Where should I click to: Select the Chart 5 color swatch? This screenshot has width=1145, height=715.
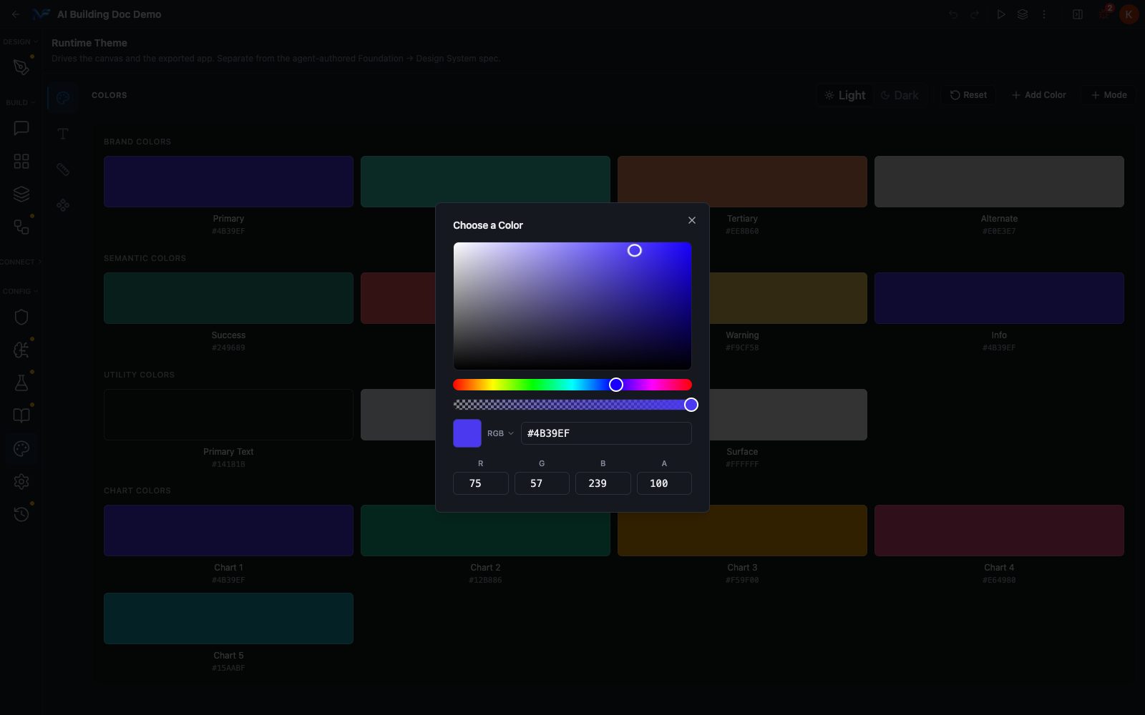coord(228,618)
